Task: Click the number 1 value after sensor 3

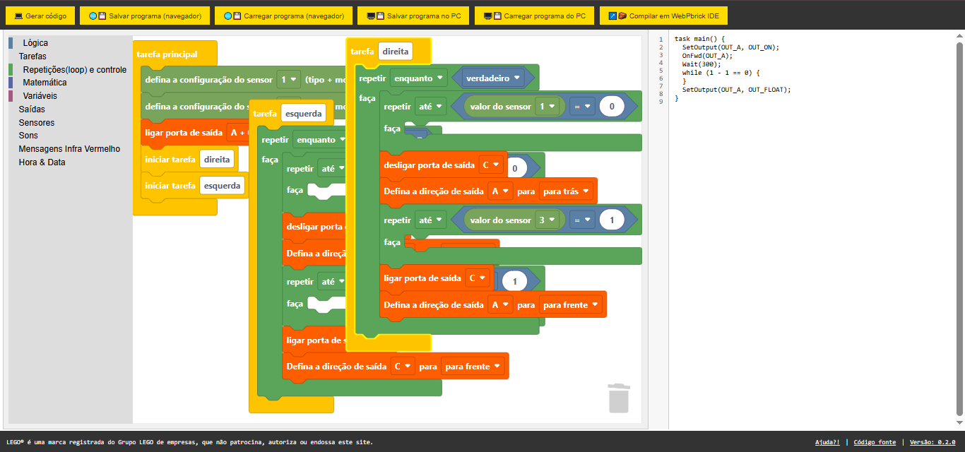Action: (612, 220)
